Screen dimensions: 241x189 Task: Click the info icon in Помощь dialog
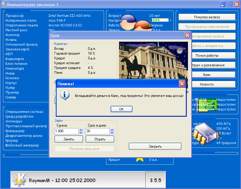coord(64,95)
